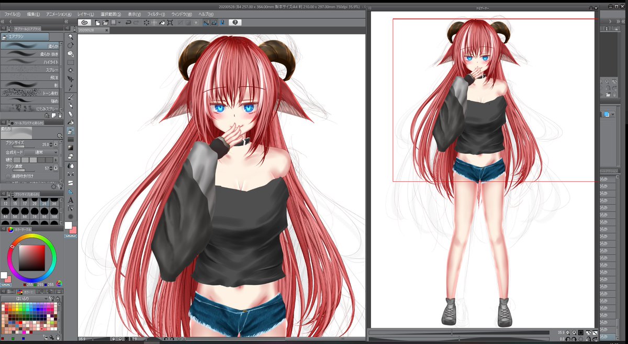Select the Airbrush tool icon
The image size is (628, 344).
pyautogui.click(x=72, y=132)
